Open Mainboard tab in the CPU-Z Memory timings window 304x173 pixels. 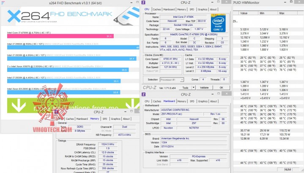click(x=82, y=119)
